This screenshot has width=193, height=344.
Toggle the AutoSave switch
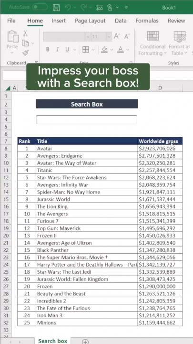40,7
